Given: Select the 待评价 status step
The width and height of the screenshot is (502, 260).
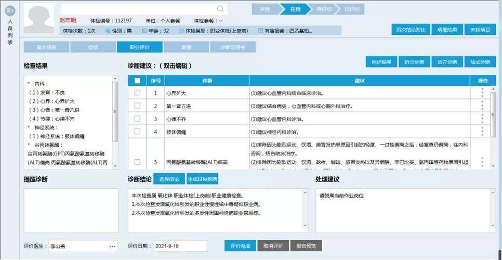Looking at the screenshot, I should point(323,9).
